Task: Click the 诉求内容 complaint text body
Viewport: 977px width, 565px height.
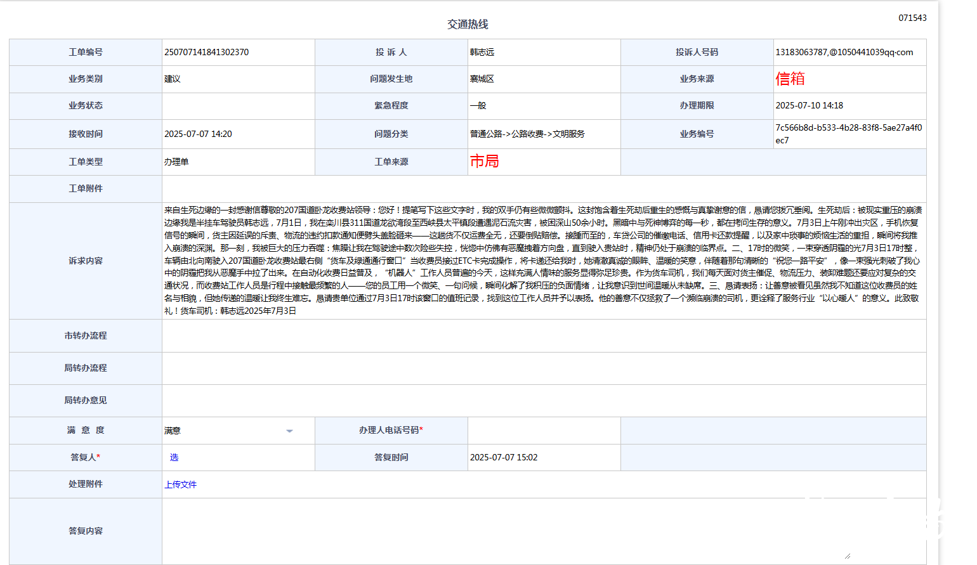Action: (544, 260)
